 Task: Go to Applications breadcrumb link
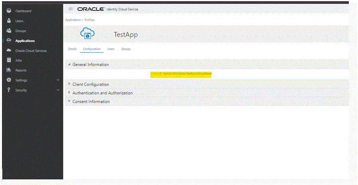(x=73, y=20)
